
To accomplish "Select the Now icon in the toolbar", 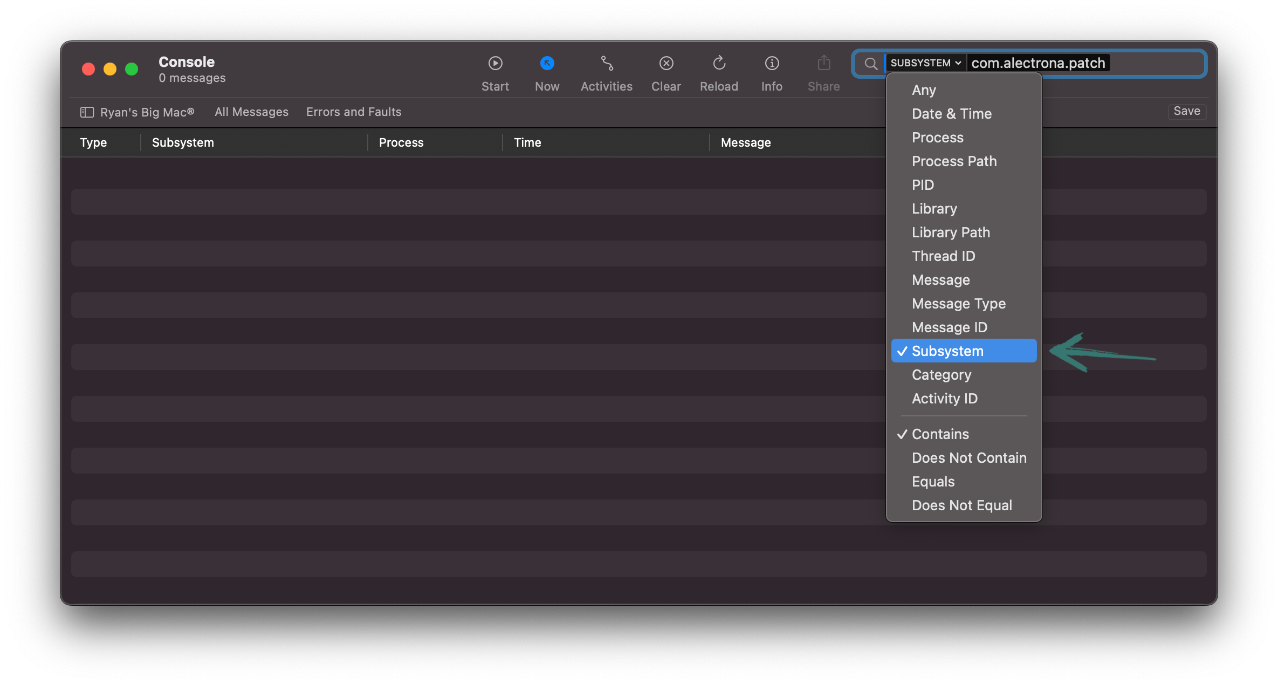I will [547, 63].
